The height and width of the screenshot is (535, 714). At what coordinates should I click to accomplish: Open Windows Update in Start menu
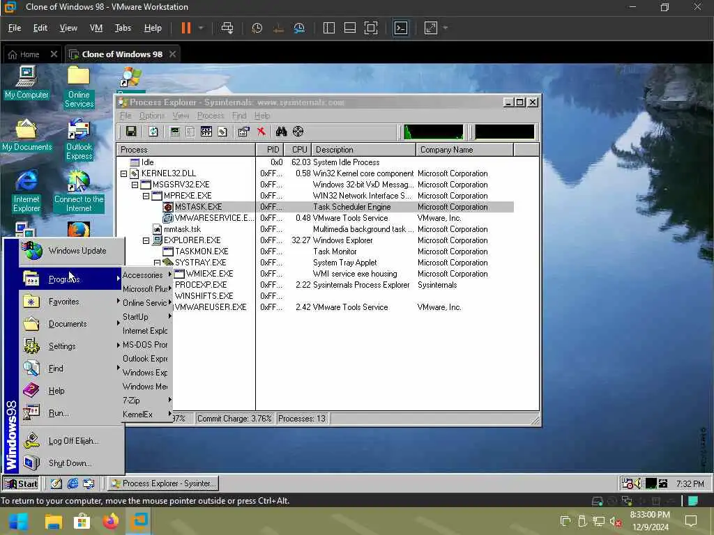72,251
